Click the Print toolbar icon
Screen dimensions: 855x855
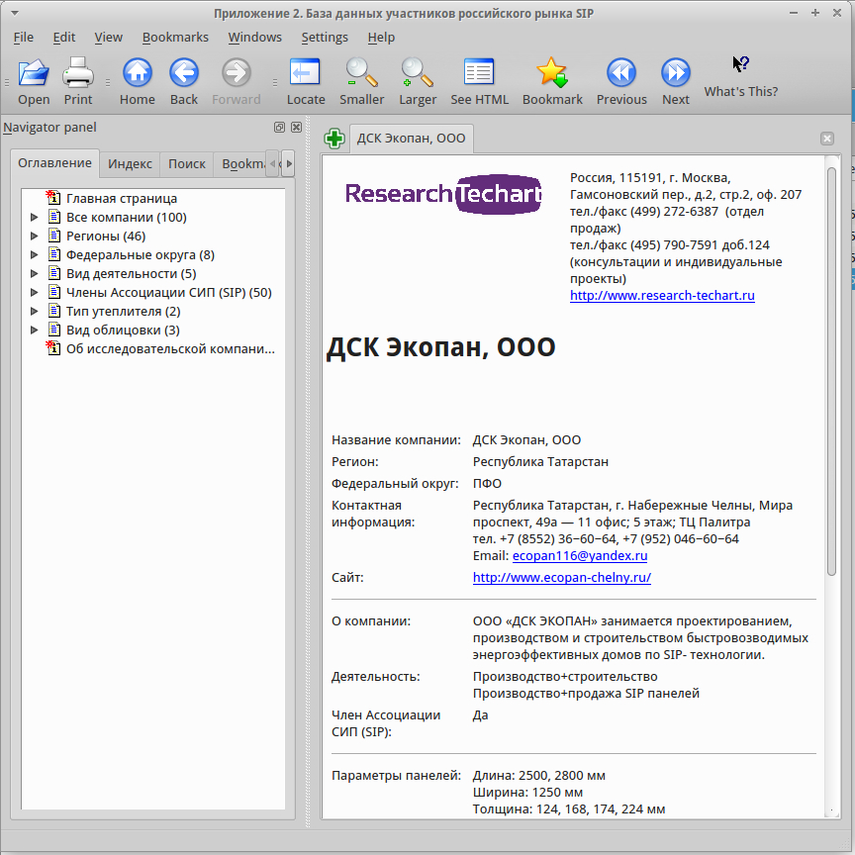point(78,73)
